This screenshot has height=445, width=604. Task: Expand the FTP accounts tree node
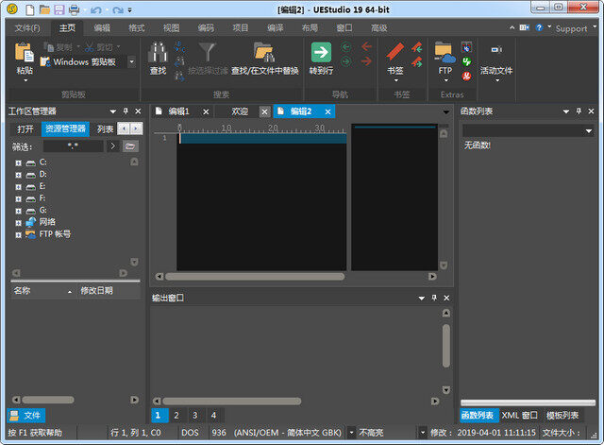click(18, 235)
